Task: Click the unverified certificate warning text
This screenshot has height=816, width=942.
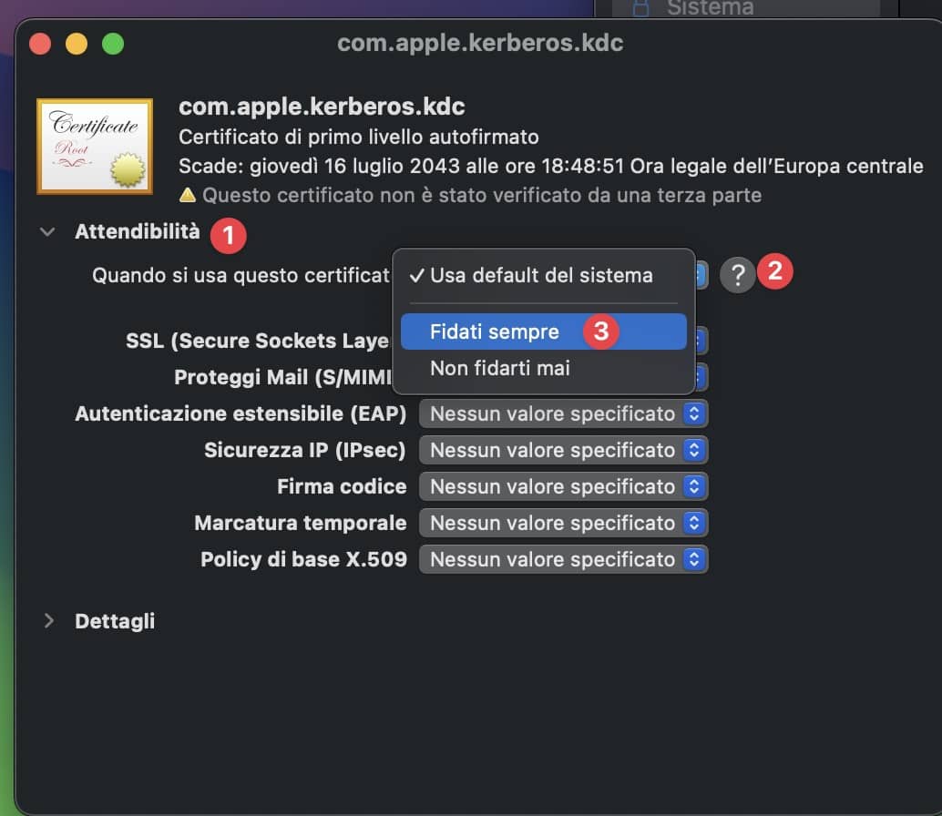Action: [x=482, y=195]
